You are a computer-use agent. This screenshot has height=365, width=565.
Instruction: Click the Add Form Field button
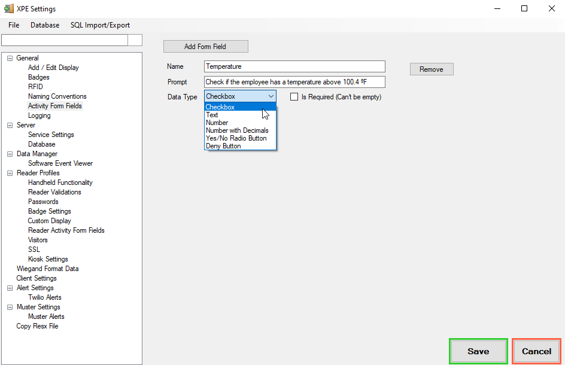(x=206, y=47)
